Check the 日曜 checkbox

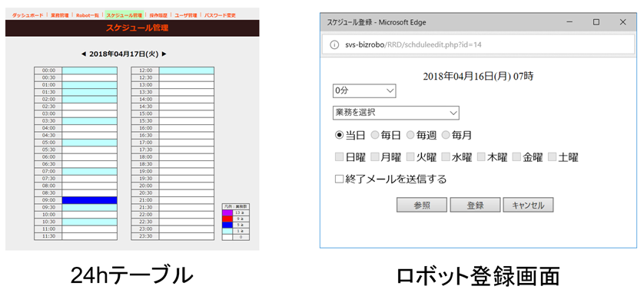click(339, 157)
